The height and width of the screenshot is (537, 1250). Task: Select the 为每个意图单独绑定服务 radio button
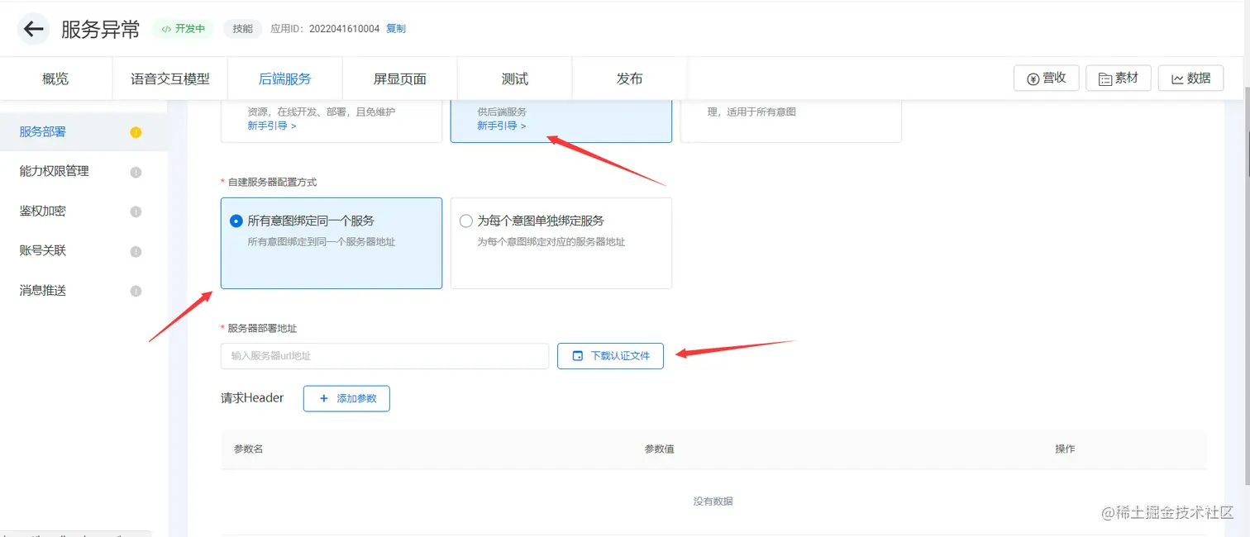[465, 221]
